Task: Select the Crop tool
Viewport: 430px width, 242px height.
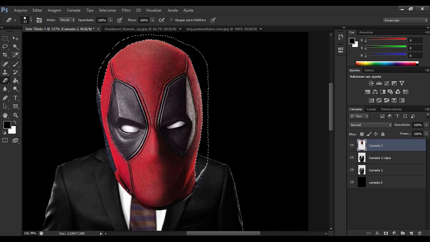Action: click(5, 55)
